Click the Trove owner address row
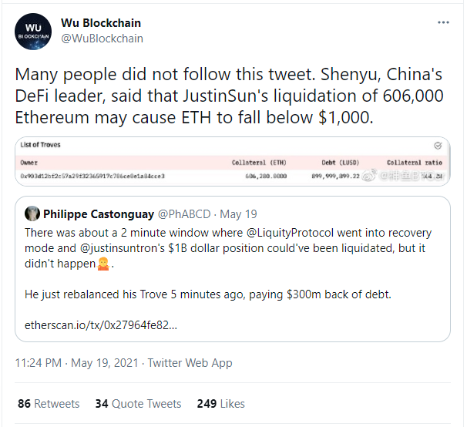 [x=92, y=177]
